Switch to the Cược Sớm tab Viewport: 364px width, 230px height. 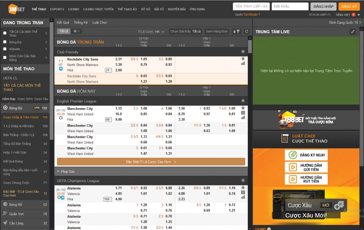(x=25, y=99)
